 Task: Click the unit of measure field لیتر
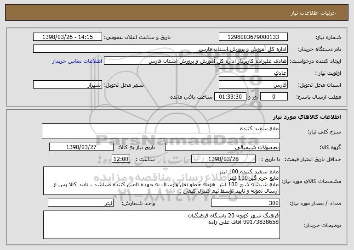click(80, 203)
